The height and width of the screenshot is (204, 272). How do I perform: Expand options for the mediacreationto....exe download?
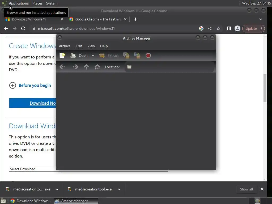pyautogui.click(x=57, y=189)
